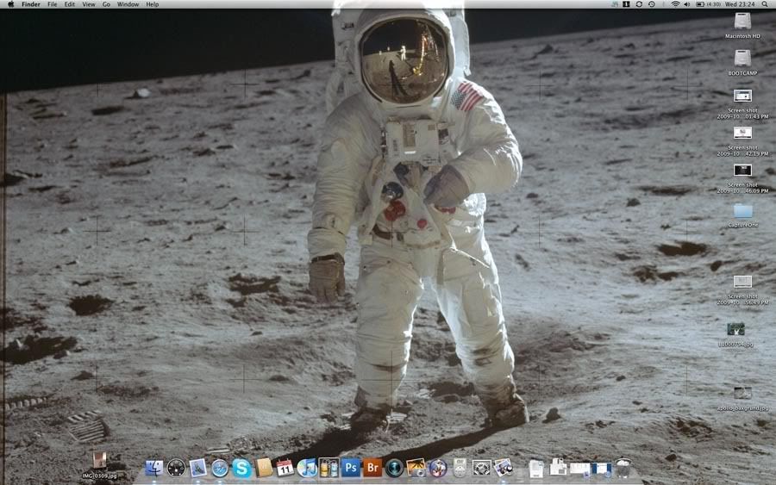
Task: Click the Wed 23:24 clock
Action: pyautogui.click(x=740, y=4)
